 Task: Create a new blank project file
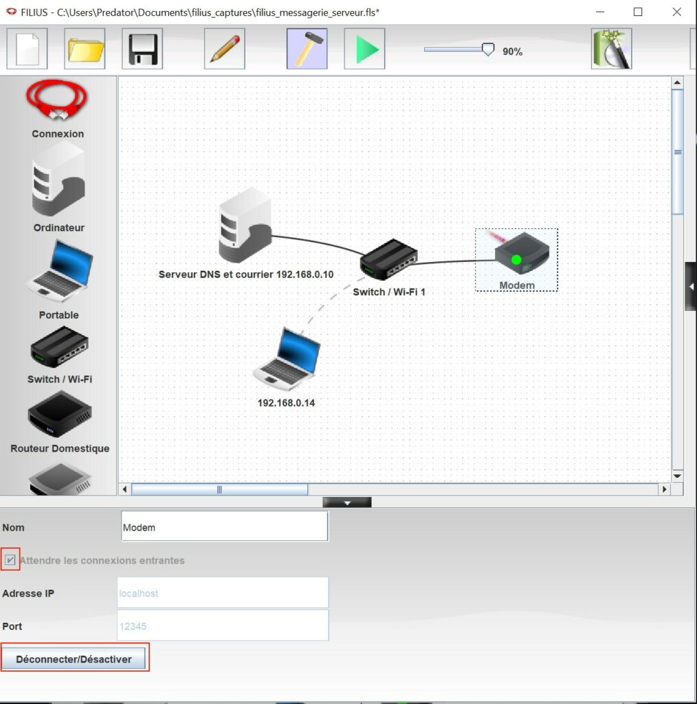(x=27, y=49)
